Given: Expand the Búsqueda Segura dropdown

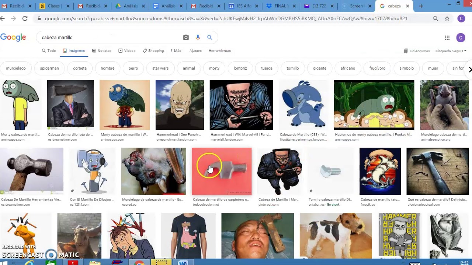Looking at the screenshot, I should click(450, 51).
